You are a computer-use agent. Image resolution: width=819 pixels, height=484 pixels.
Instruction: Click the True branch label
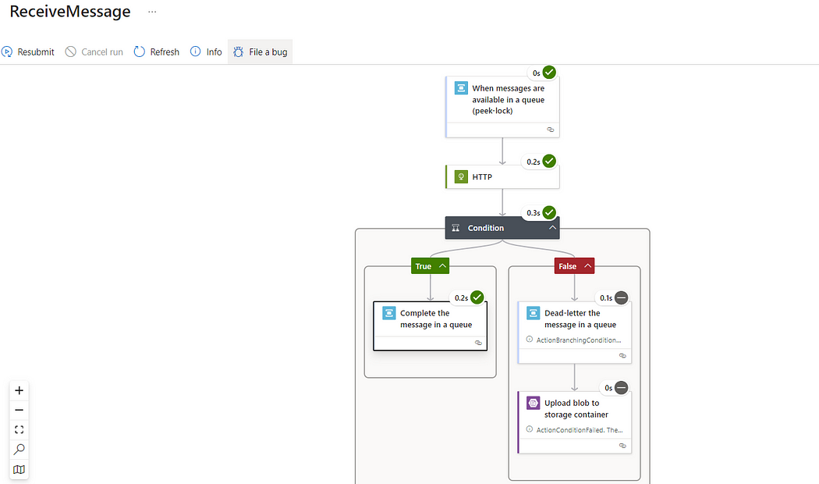point(423,266)
